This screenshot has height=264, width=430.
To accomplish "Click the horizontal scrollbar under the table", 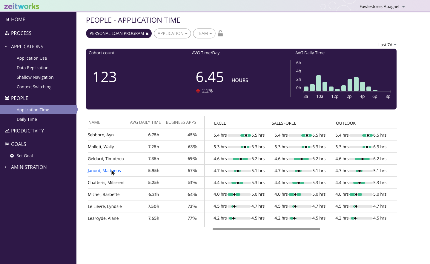I will 266,229.
